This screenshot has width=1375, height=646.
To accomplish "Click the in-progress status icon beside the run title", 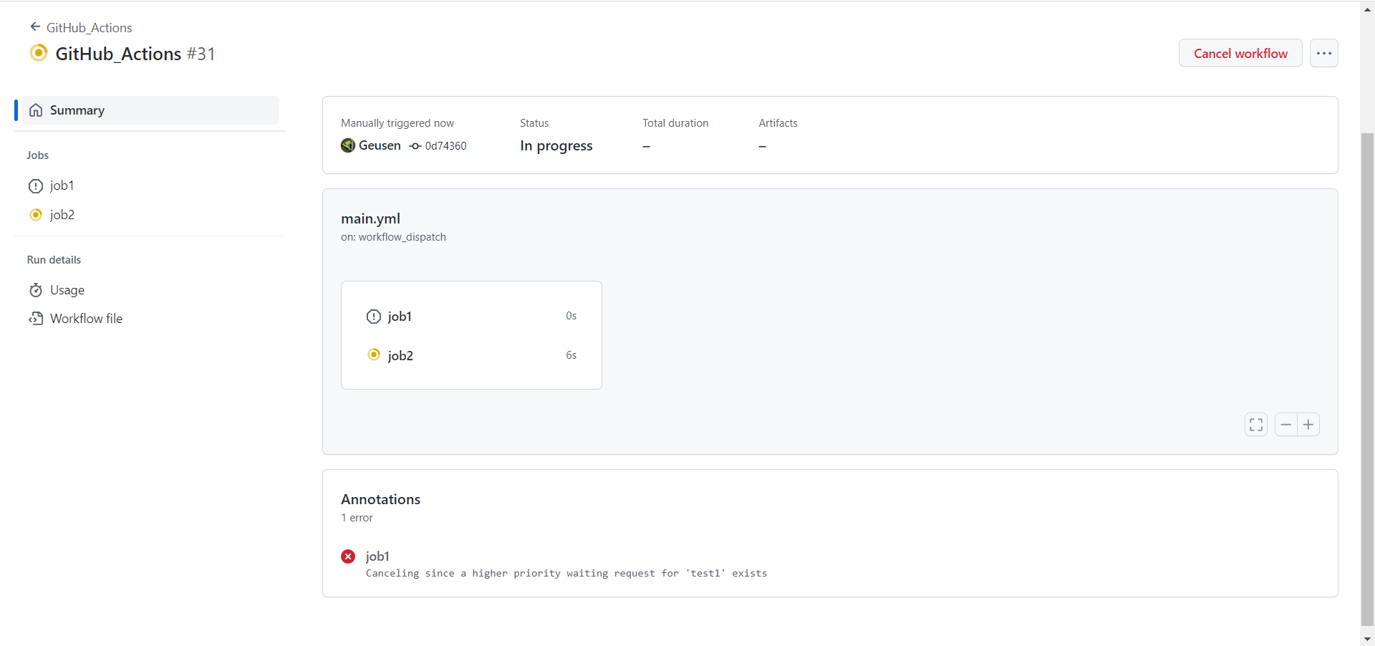I will [x=39, y=53].
